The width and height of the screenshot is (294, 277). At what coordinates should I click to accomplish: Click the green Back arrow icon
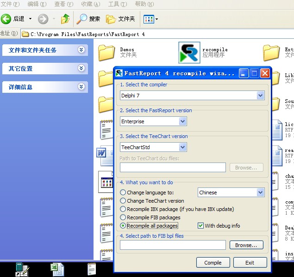pos(6,18)
